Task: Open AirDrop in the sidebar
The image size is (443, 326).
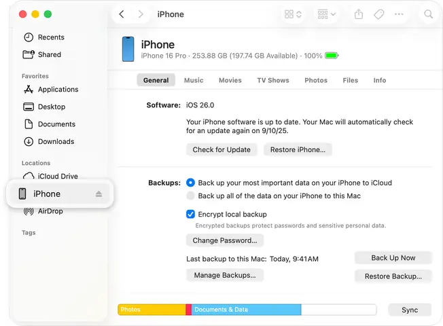Action: tap(43, 211)
